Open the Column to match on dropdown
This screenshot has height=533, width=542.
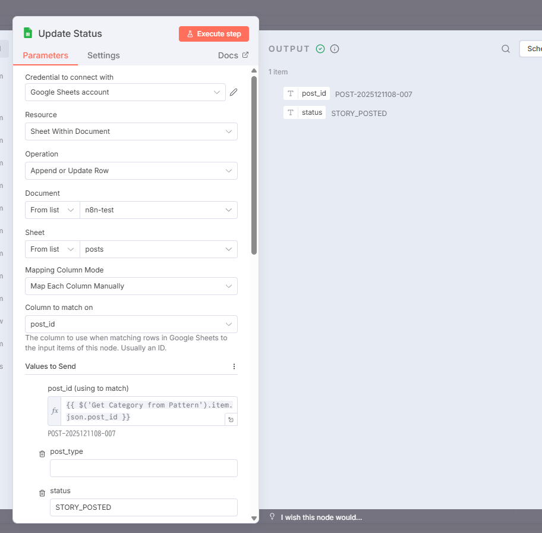pyautogui.click(x=131, y=324)
